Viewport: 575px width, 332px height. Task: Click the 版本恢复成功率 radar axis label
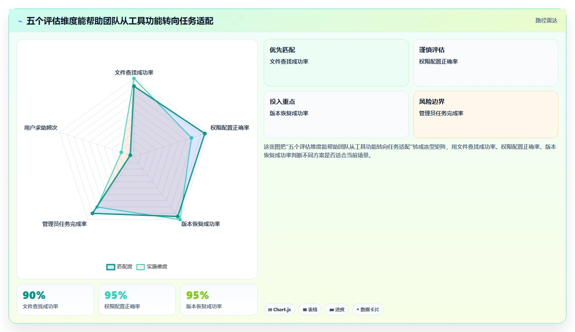[x=200, y=224]
